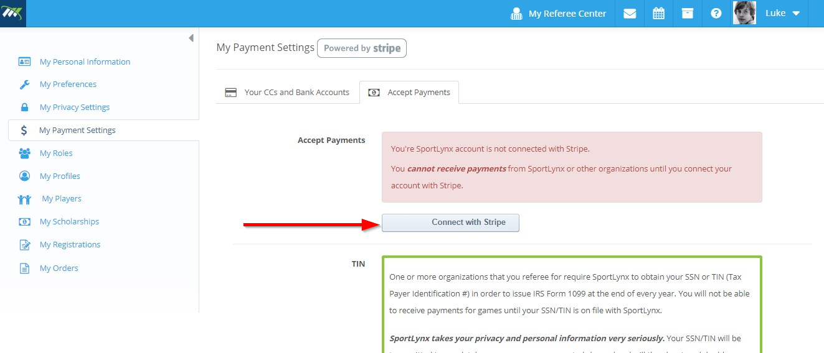The height and width of the screenshot is (353, 824).
Task: Click the user avatar photo
Action: click(x=744, y=13)
